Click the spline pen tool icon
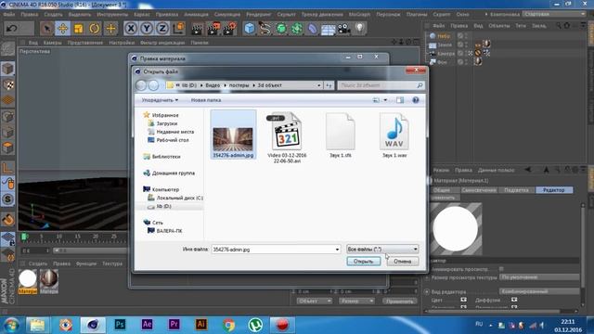The image size is (594, 334). pos(265,29)
